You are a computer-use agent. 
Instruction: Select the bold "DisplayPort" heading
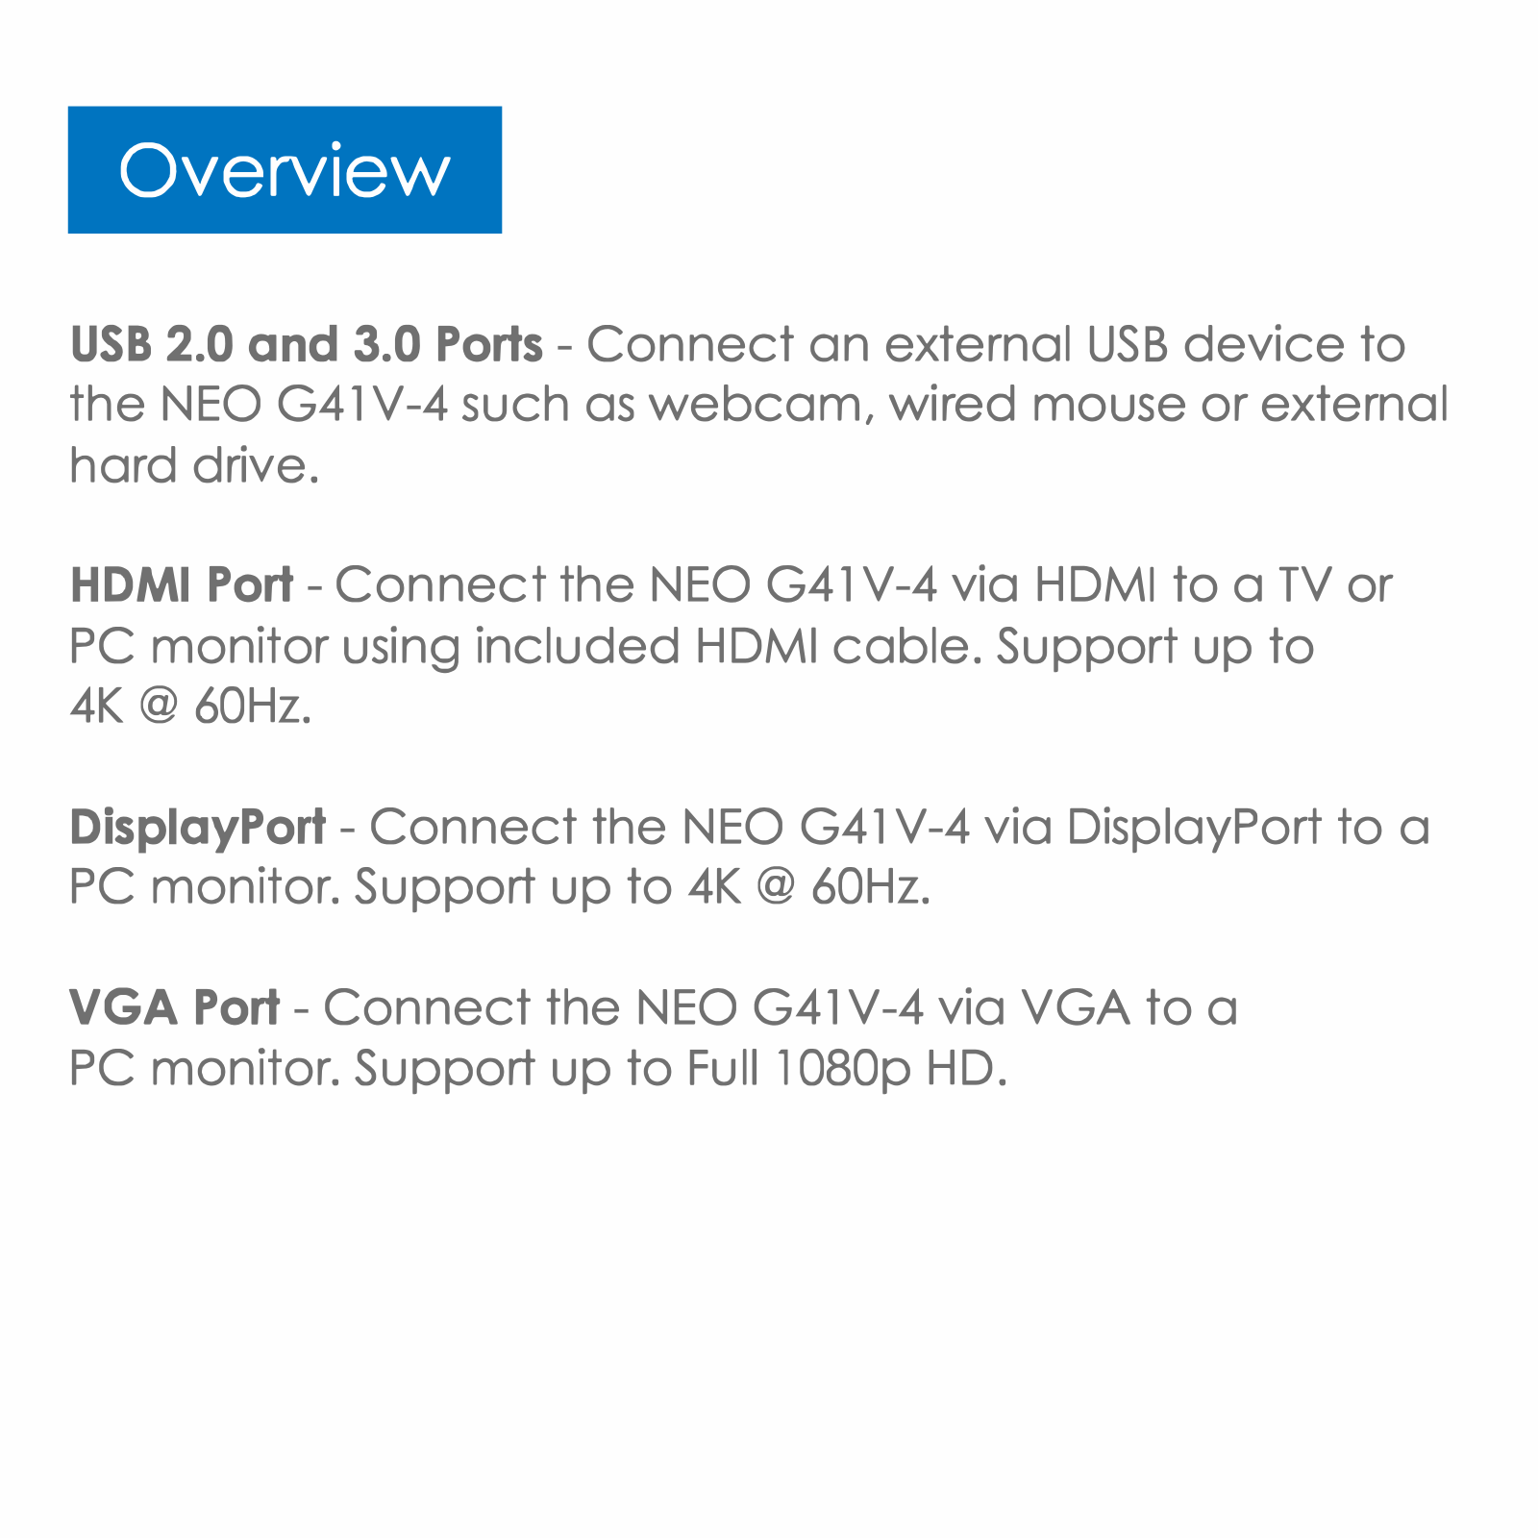(198, 829)
